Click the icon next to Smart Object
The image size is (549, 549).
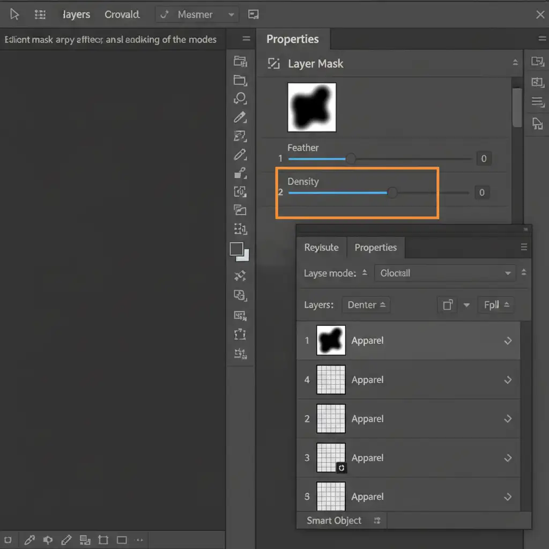click(377, 521)
